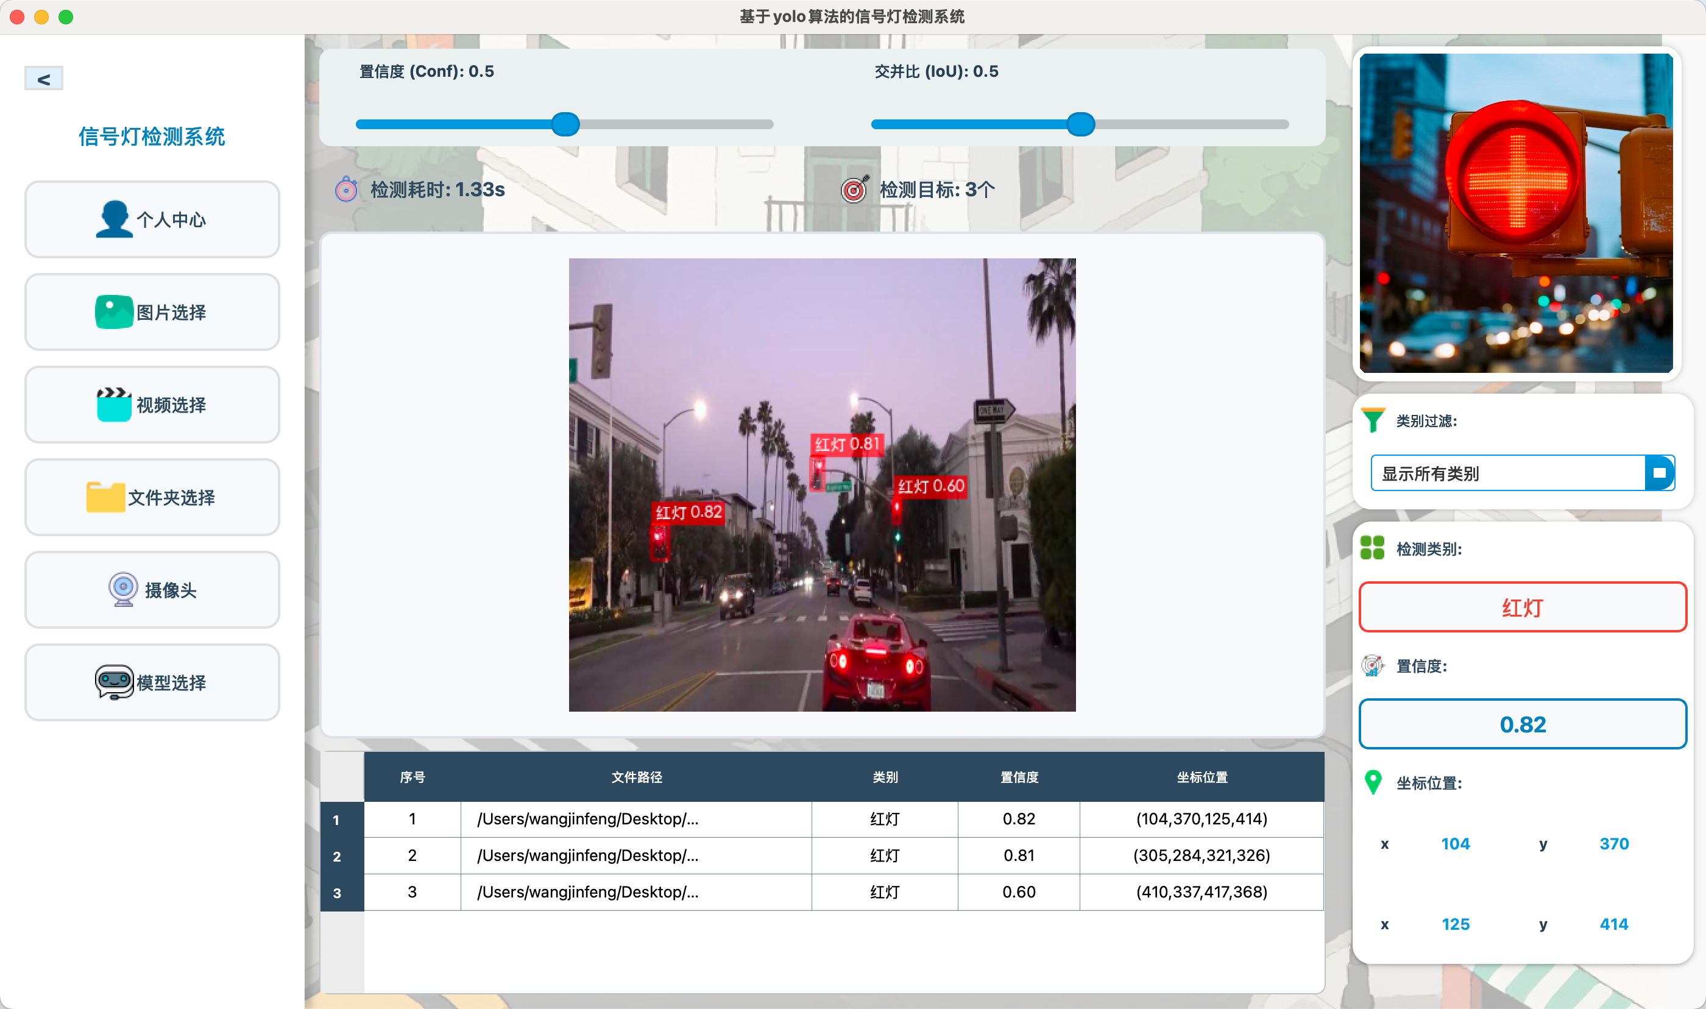Image resolution: width=1706 pixels, height=1009 pixels.
Task: Click the clapperboard icon for 视频选择
Action: click(113, 405)
